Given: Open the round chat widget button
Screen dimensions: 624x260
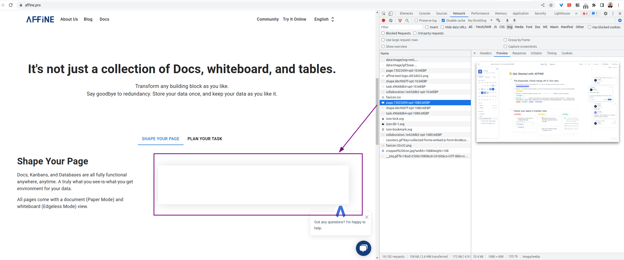Looking at the screenshot, I should [364, 248].
